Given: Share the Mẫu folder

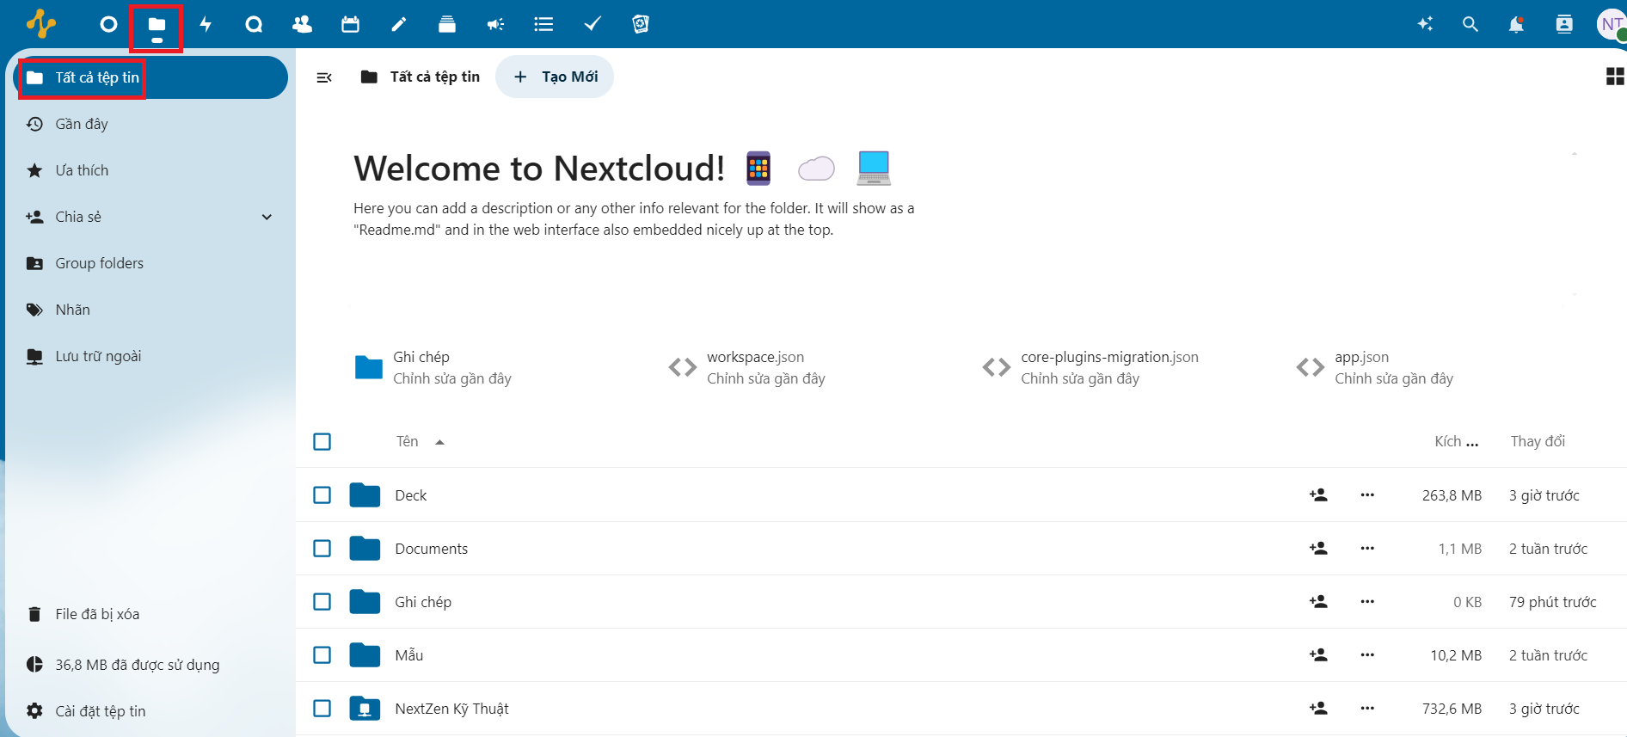Looking at the screenshot, I should point(1318,655).
